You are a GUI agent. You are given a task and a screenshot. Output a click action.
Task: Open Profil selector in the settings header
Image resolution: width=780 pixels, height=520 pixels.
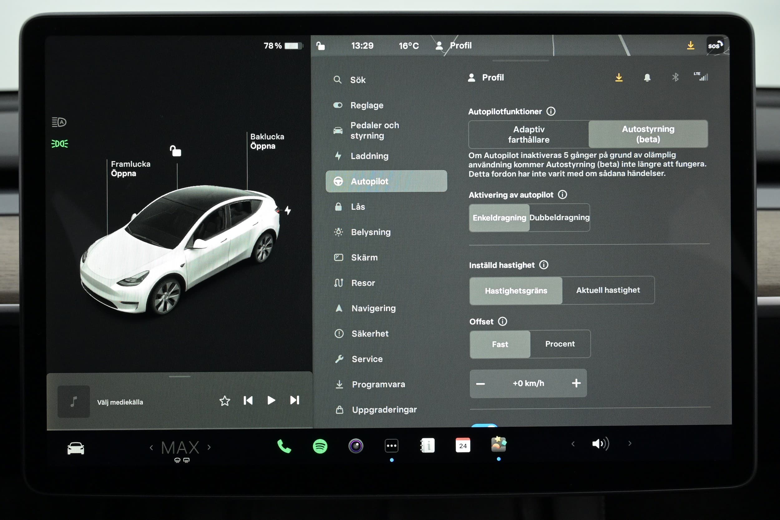pyautogui.click(x=485, y=78)
